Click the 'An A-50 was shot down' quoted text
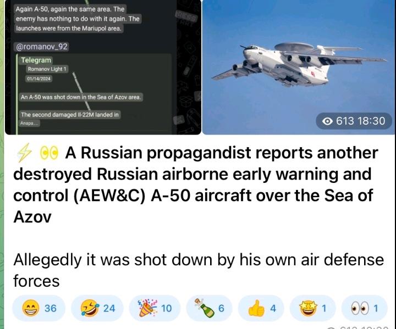Image resolution: width=396 pixels, height=329 pixels. pyautogui.click(x=81, y=97)
